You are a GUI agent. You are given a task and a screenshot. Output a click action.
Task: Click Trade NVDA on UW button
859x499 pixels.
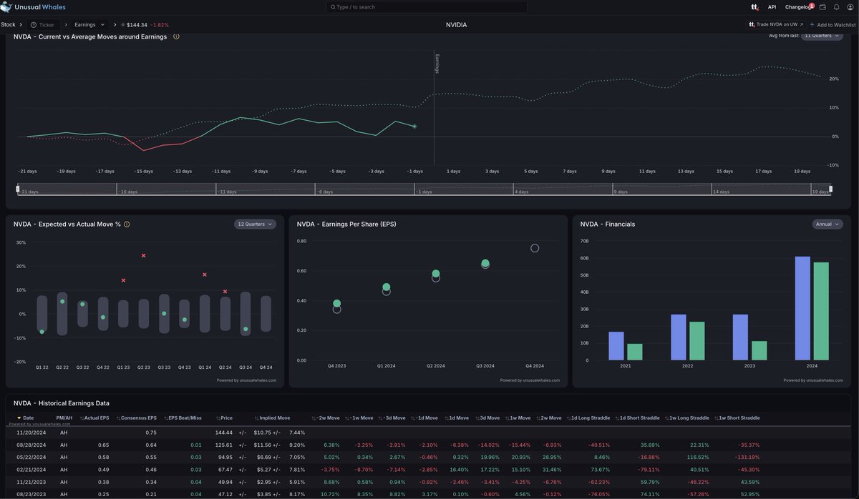coord(776,24)
